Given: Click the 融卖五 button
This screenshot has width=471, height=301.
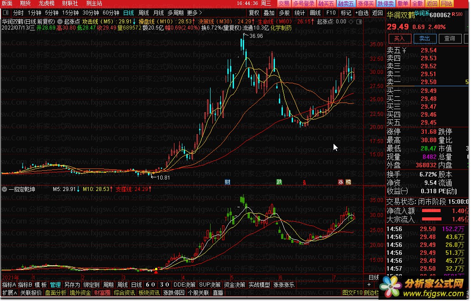Looking at the screenshot, I should point(346,4).
